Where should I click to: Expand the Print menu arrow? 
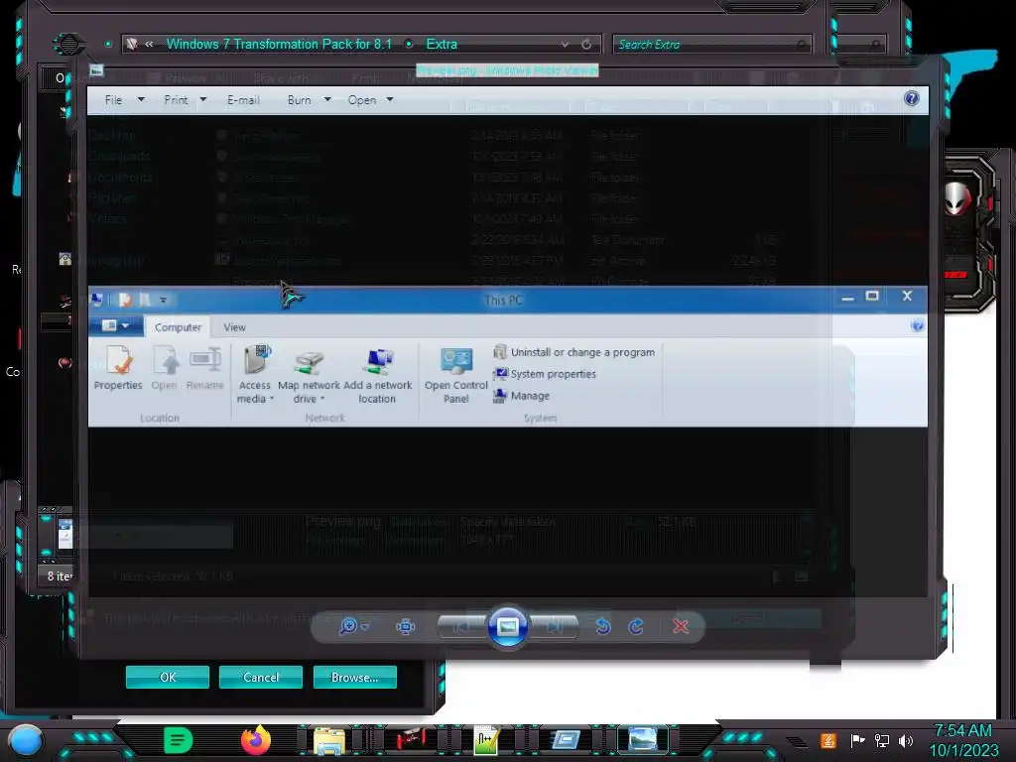pos(202,100)
